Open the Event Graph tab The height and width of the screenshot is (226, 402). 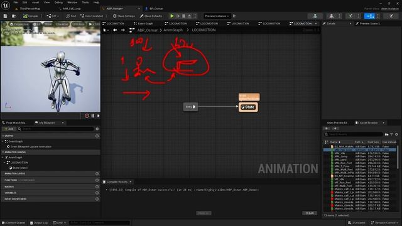pyautogui.click(x=145, y=23)
